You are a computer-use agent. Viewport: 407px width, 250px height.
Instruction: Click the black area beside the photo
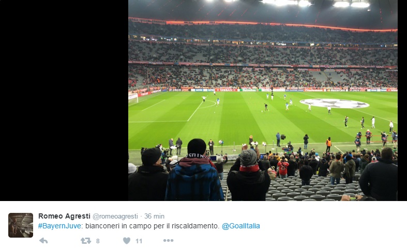tap(64, 101)
